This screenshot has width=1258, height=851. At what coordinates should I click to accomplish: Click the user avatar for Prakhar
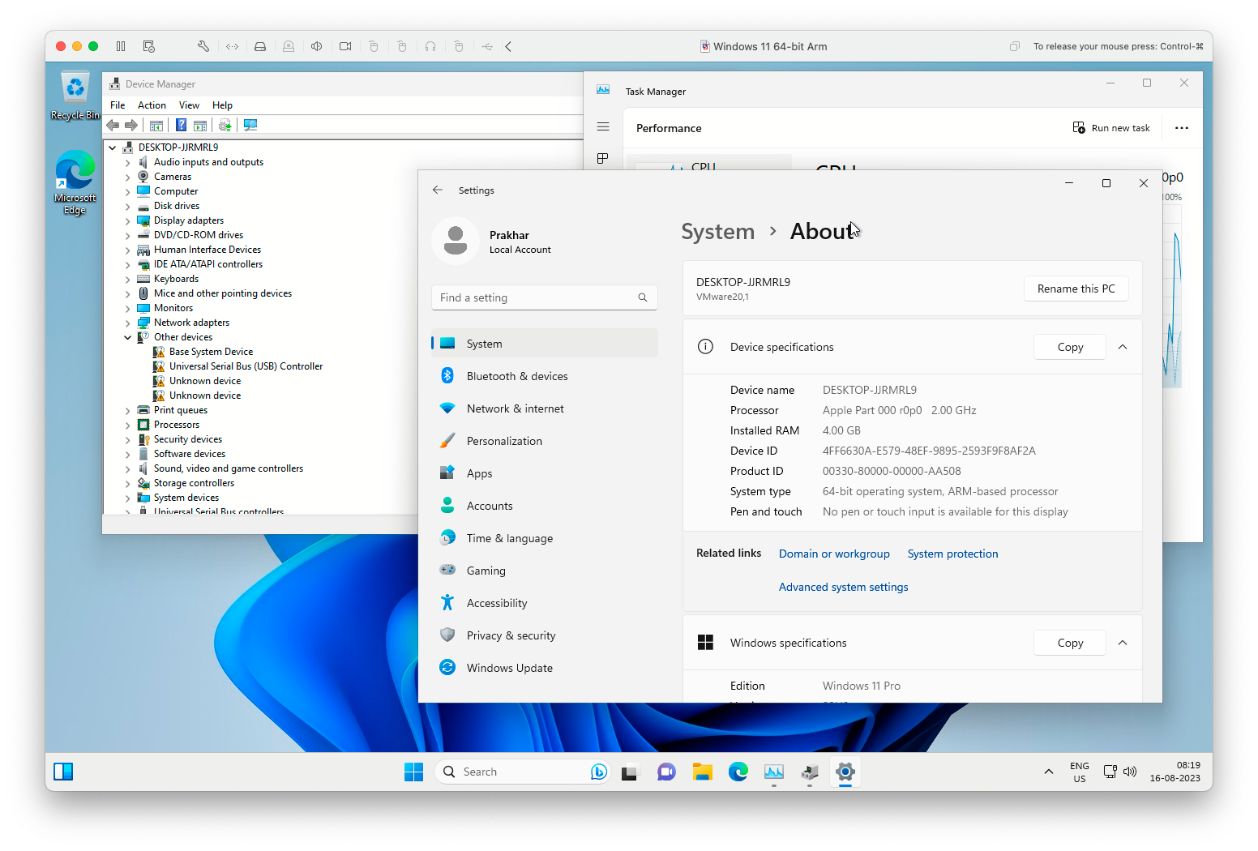pyautogui.click(x=456, y=241)
